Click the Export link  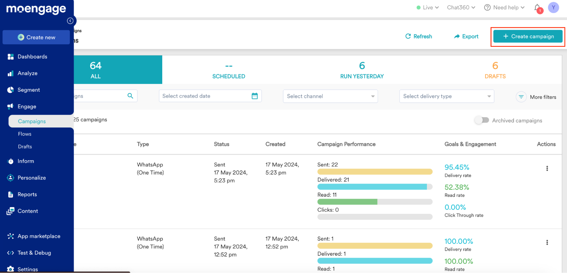[x=466, y=36]
